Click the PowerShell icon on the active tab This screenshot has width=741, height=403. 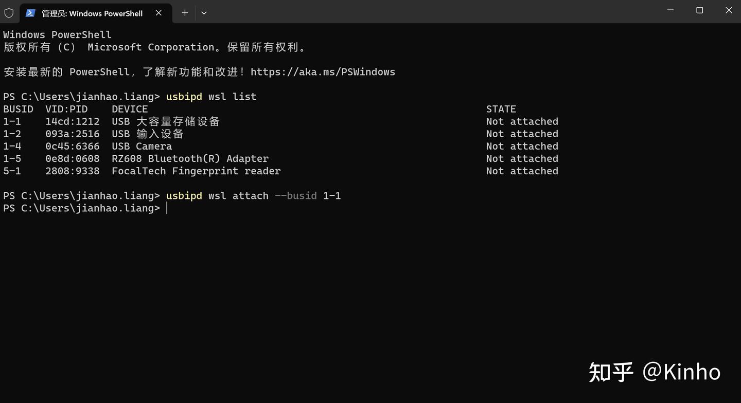(x=31, y=13)
